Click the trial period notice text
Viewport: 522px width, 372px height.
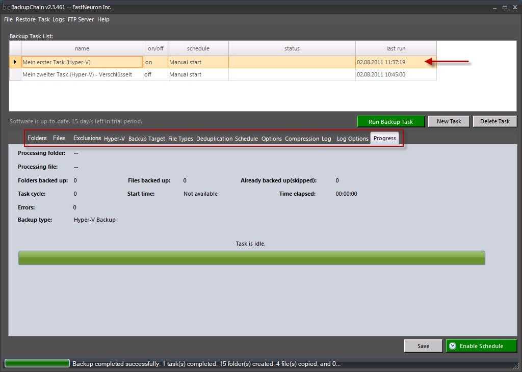[76, 121]
